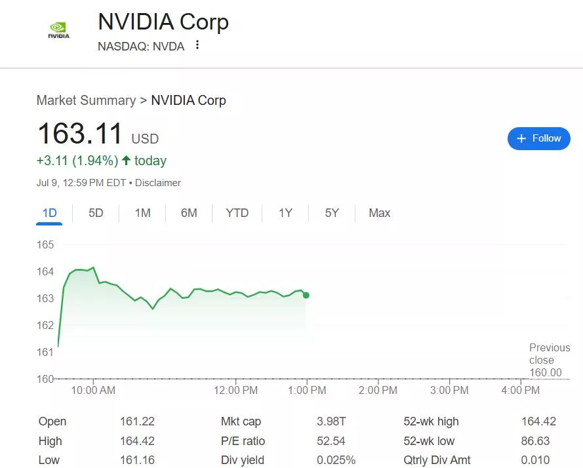This screenshot has width=583, height=468.
Task: Switch to the 5D chart range
Action: click(96, 214)
